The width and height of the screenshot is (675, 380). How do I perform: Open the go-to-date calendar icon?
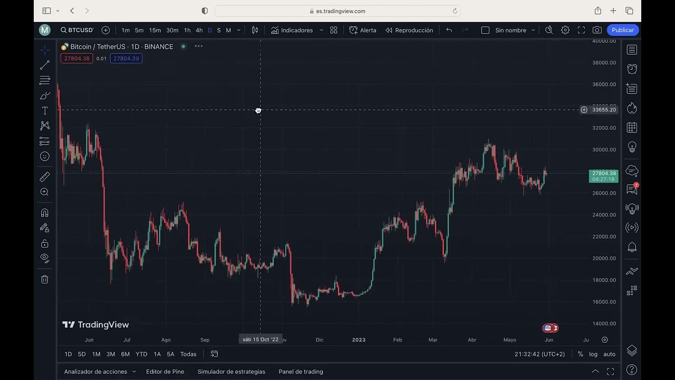(x=214, y=354)
